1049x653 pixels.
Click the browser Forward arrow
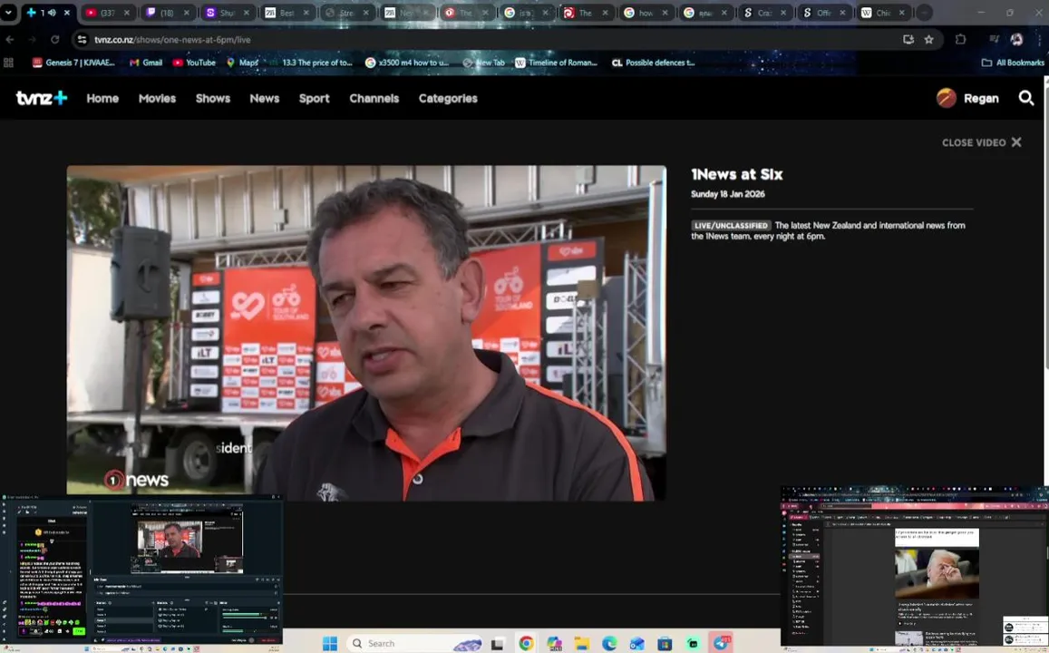(32, 40)
